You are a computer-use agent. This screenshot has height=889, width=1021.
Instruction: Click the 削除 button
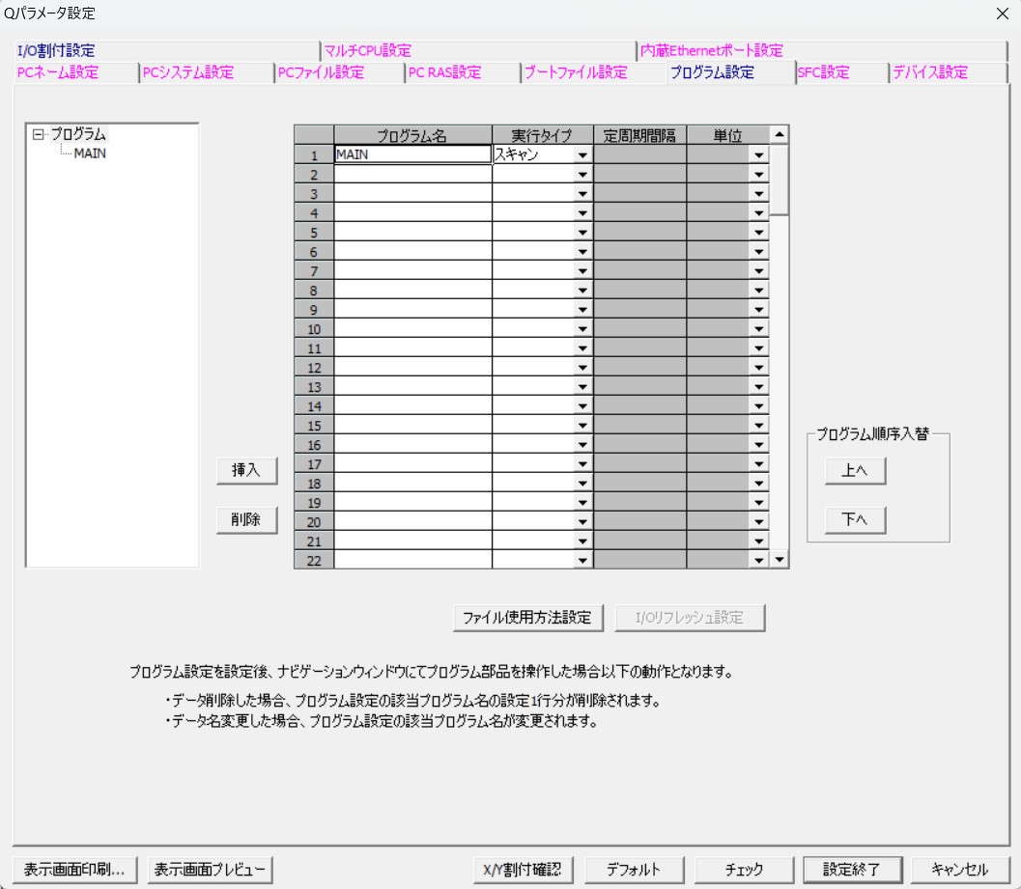[246, 519]
